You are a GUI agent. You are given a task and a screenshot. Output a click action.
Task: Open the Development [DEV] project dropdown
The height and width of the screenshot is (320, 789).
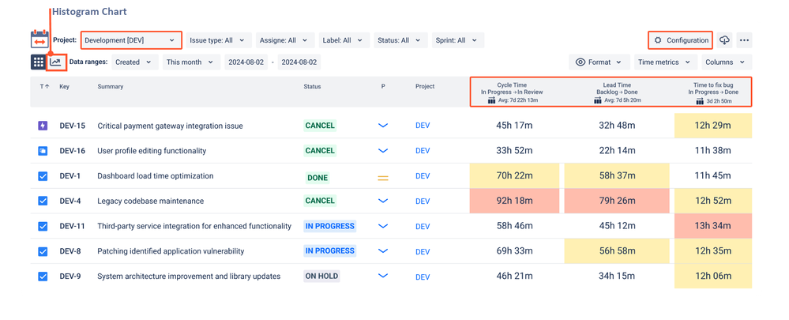(131, 40)
